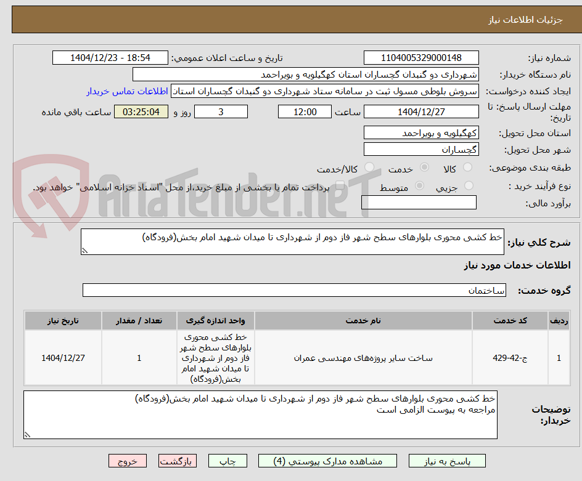This screenshot has width=582, height=481.
Task: Click the شرح کلی نیاز text area
Action: (x=292, y=242)
